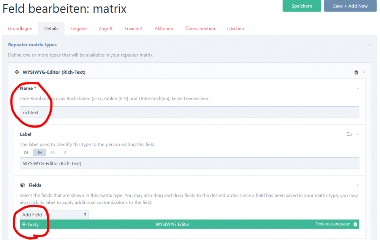Delete the WYSIWYG-Editor type via trash icon
This screenshot has width=380, height=240.
point(356,72)
